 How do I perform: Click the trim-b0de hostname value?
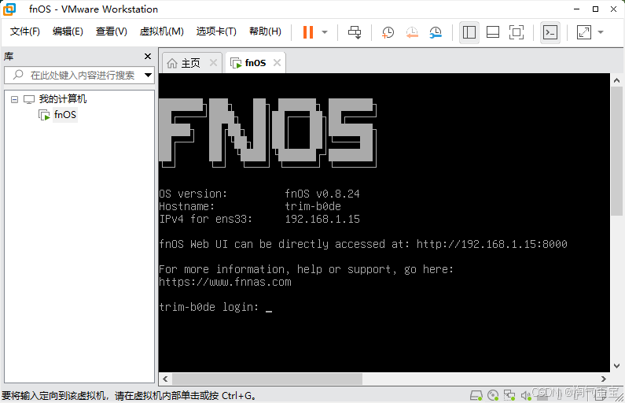pyautogui.click(x=313, y=206)
